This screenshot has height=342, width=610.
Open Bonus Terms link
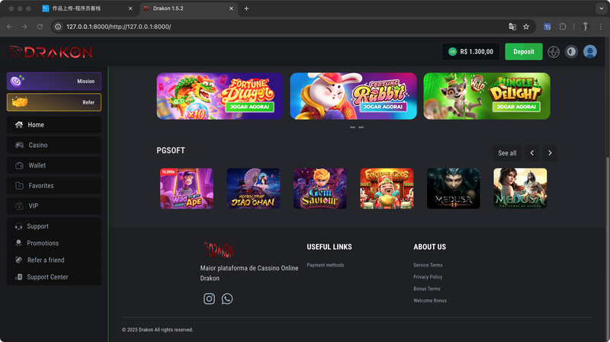[x=427, y=289]
